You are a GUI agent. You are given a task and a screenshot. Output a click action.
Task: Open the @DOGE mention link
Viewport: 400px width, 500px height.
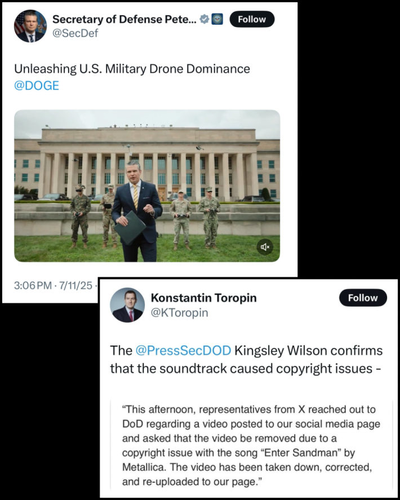click(x=37, y=86)
